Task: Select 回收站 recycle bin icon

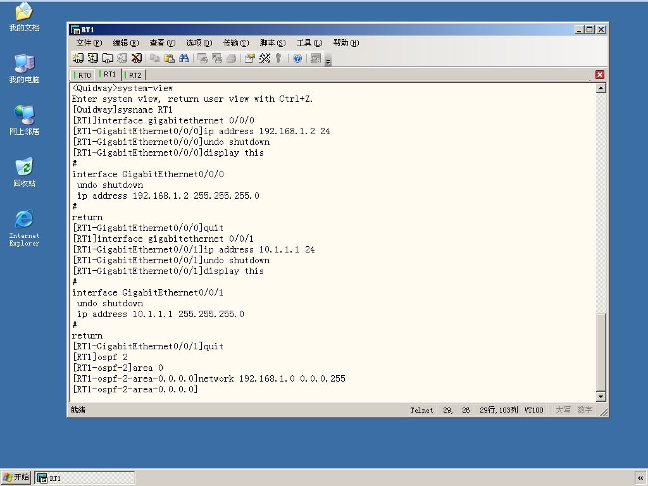Action: click(24, 172)
